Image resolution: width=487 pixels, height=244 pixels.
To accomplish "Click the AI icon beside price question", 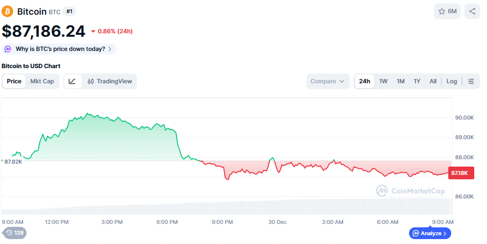I will click(8, 49).
